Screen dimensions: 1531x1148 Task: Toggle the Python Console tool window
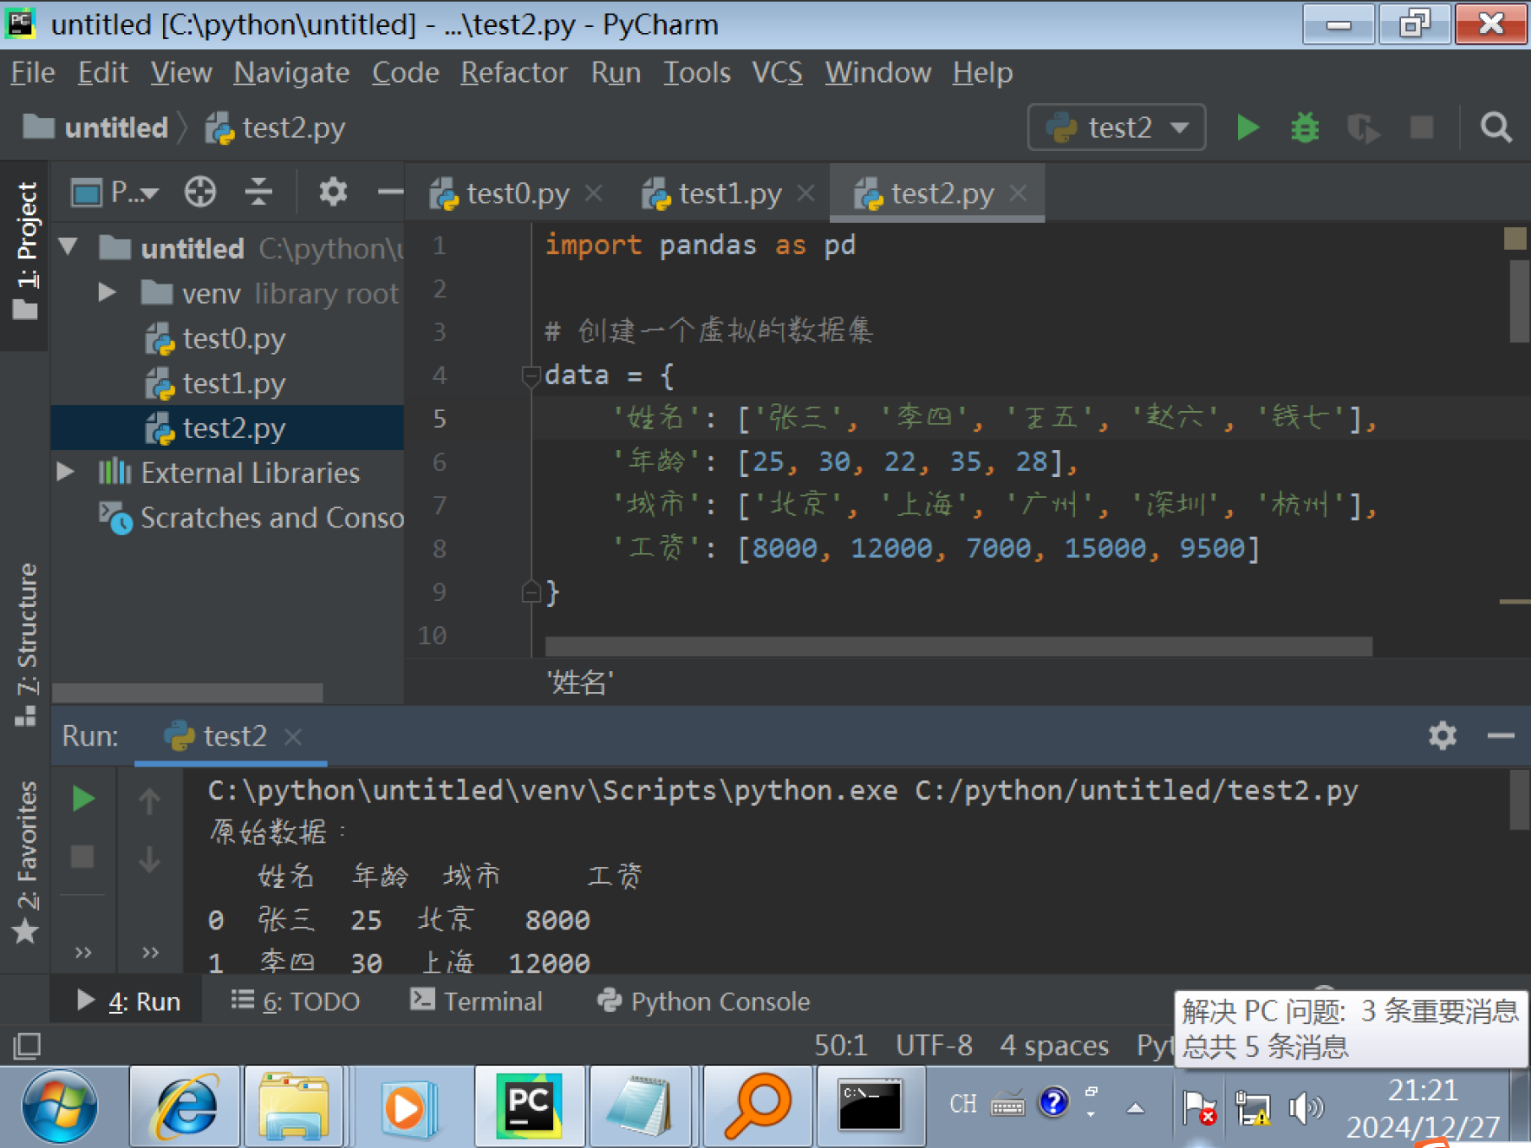[x=703, y=1001]
